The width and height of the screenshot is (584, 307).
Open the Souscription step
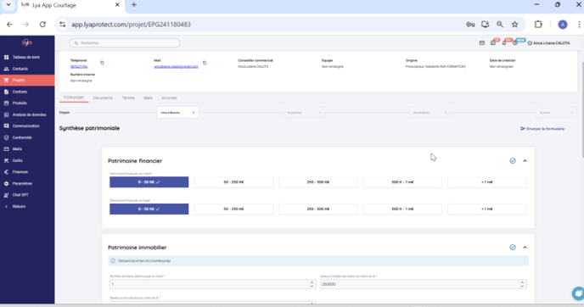(430, 113)
